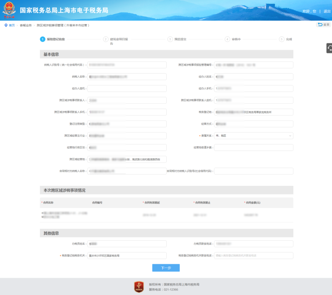Select step 3 预览提交
The height and width of the screenshot is (295, 332).
tap(177, 39)
